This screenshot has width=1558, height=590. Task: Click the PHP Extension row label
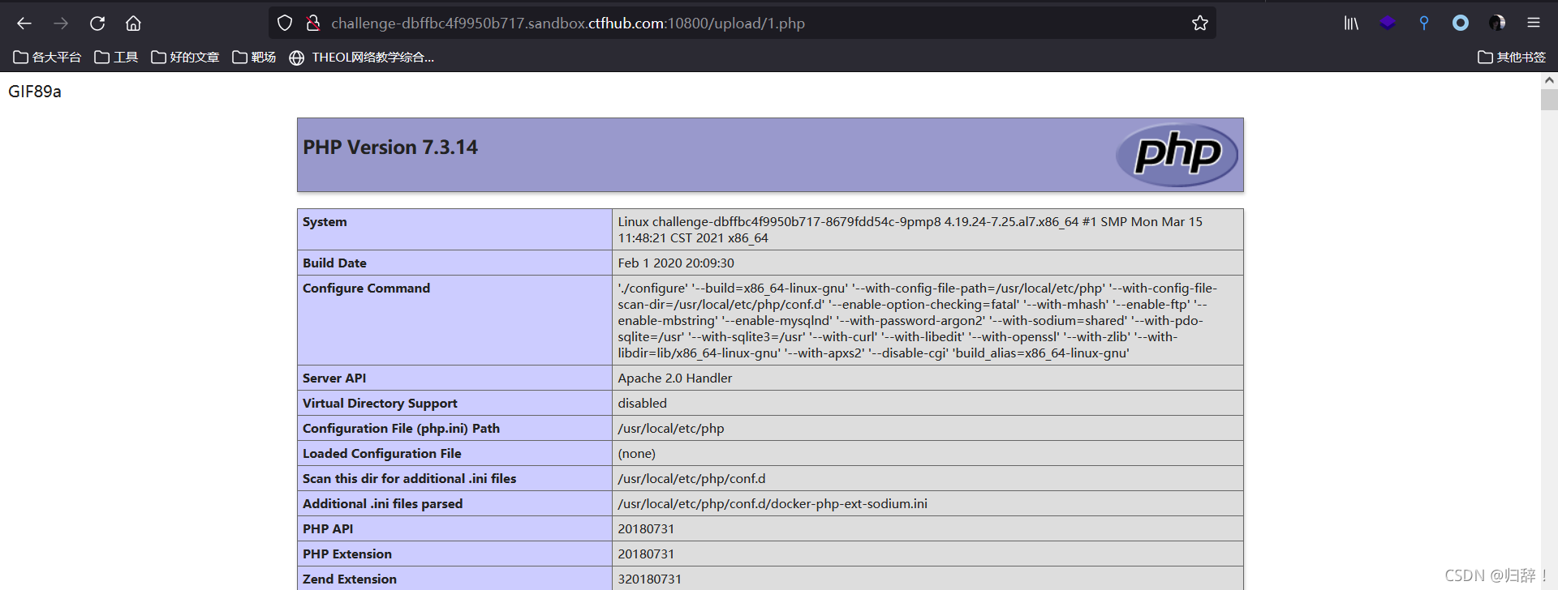pos(347,554)
